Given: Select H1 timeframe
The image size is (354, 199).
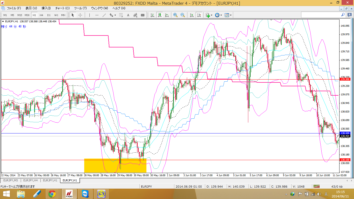Looking at the screenshot, I should click(x=34, y=15).
